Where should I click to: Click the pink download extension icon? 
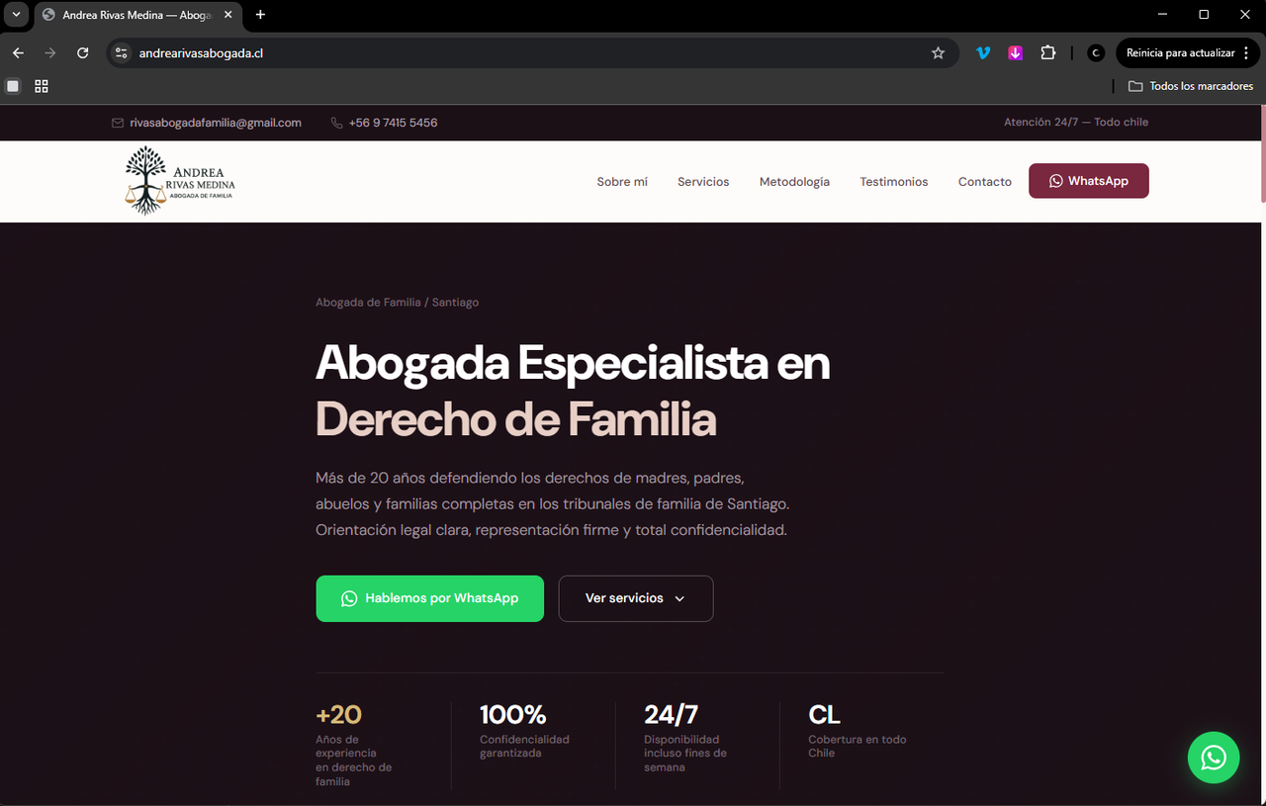pos(1016,53)
